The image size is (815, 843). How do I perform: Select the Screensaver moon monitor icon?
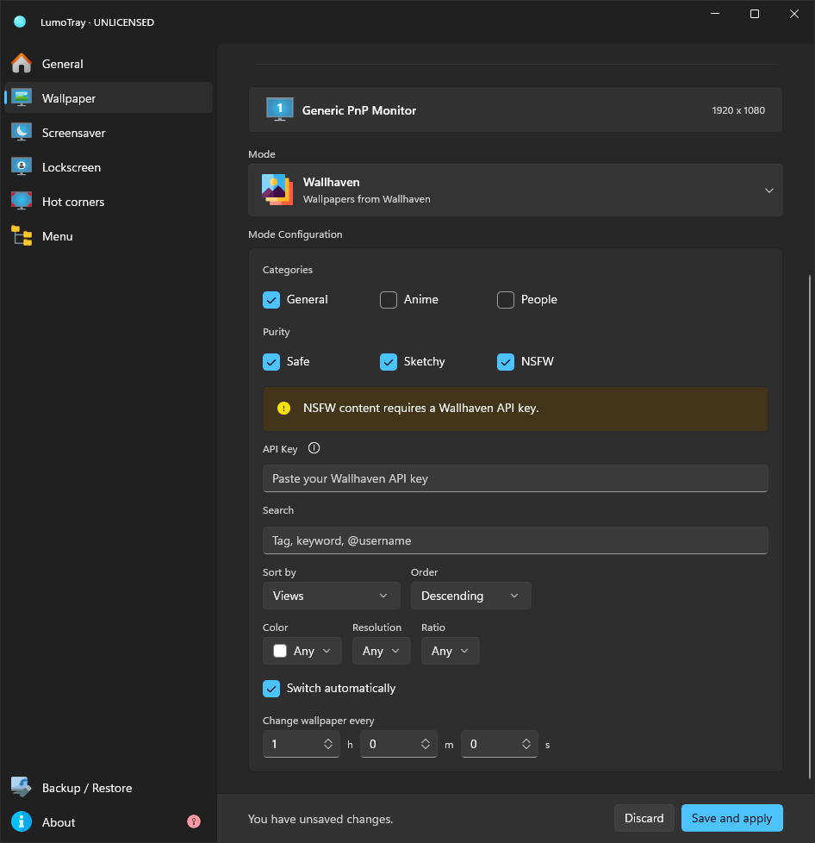click(22, 132)
